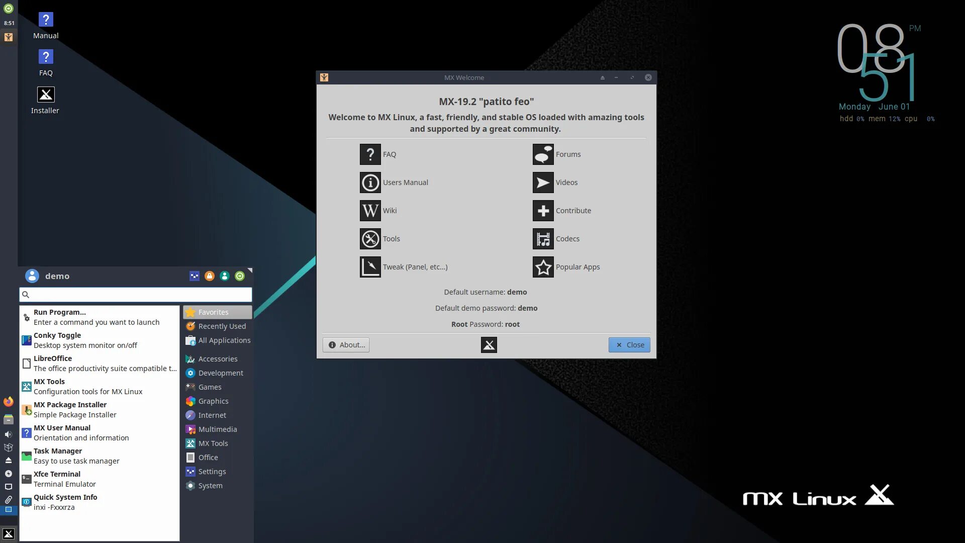Open Tools icon in MX Welcome
Viewport: 965px width, 543px height.
click(370, 239)
